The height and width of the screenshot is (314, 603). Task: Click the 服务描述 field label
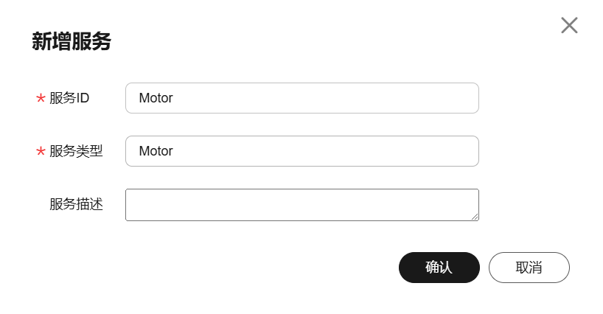coord(76,204)
